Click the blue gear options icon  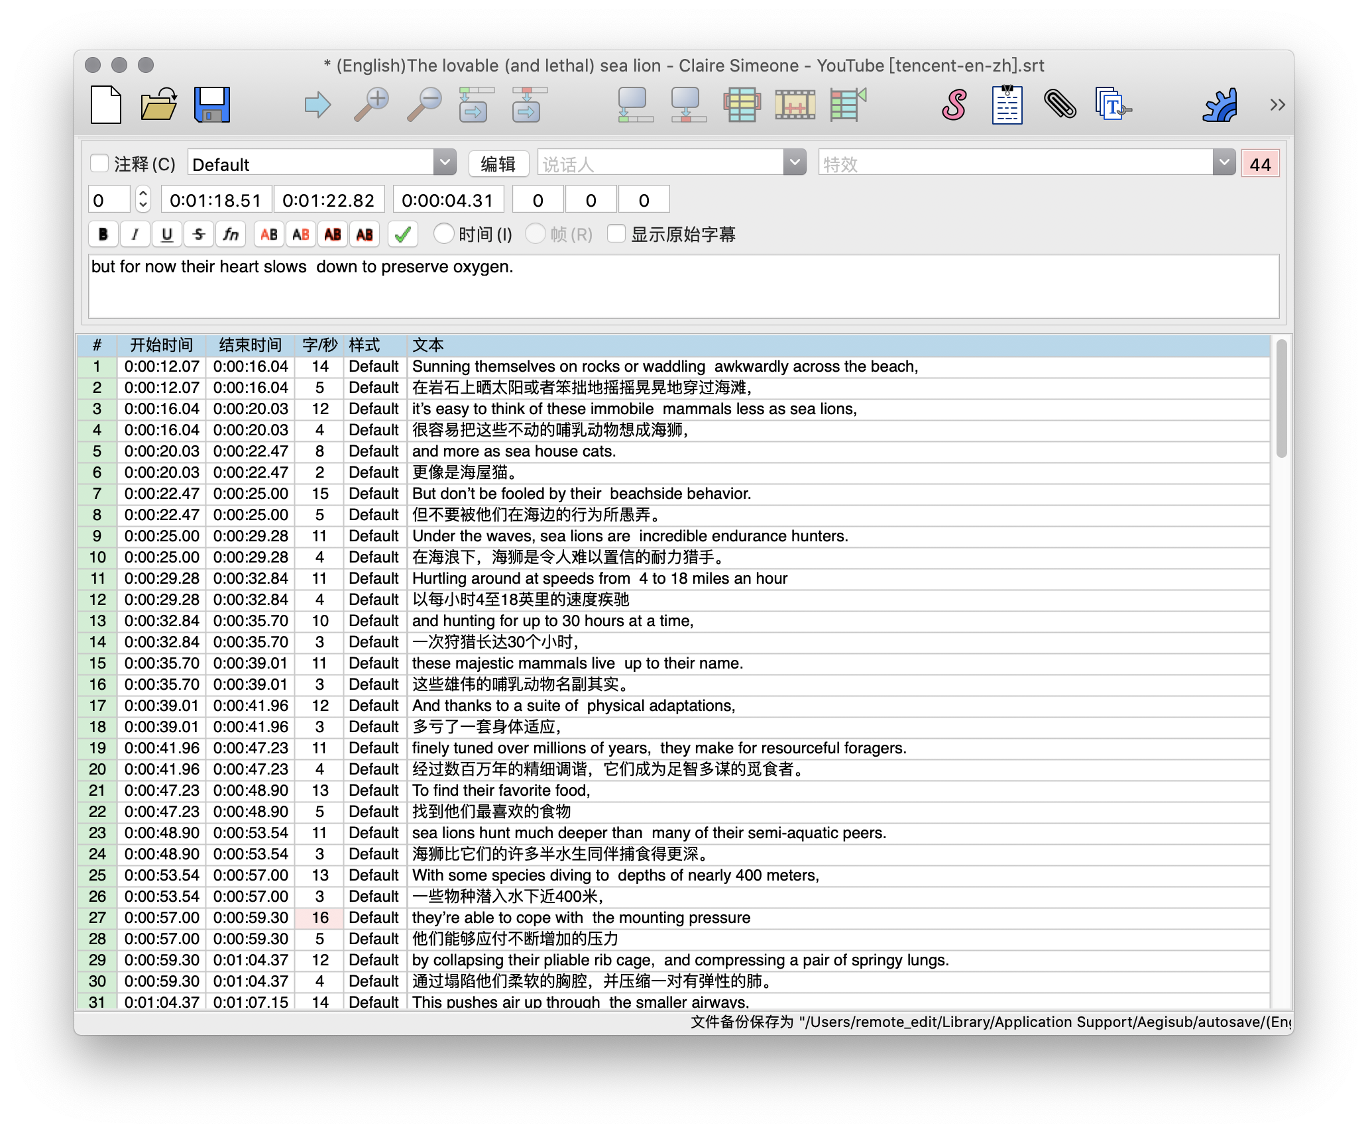pos(1219,105)
